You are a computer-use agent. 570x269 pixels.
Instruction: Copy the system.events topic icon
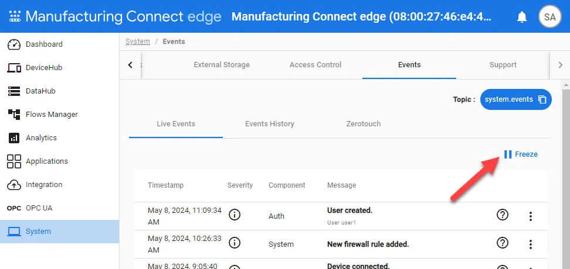coord(542,99)
